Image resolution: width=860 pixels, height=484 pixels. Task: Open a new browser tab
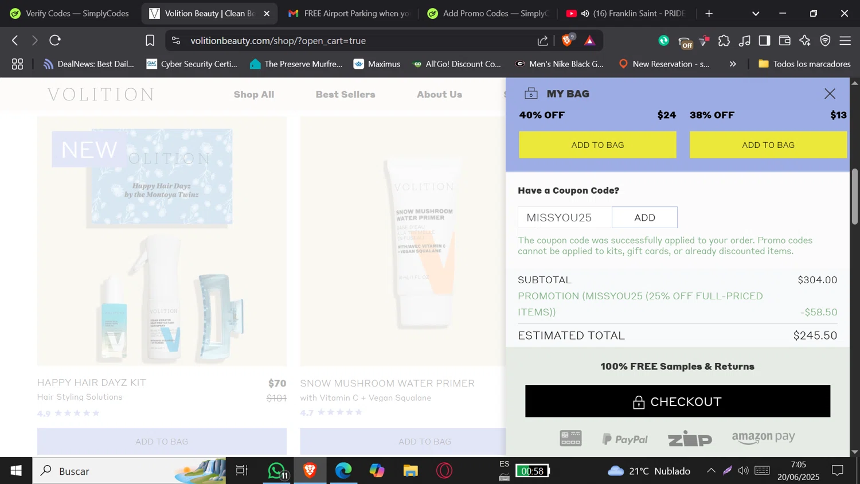(x=709, y=14)
